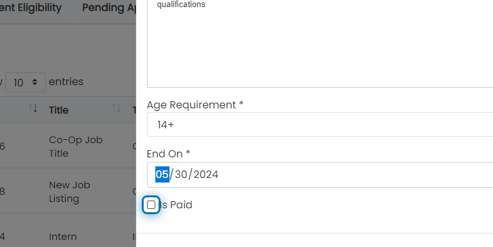Image resolution: width=493 pixels, height=247 pixels.
Task: Click the Title column header
Action: tap(59, 110)
